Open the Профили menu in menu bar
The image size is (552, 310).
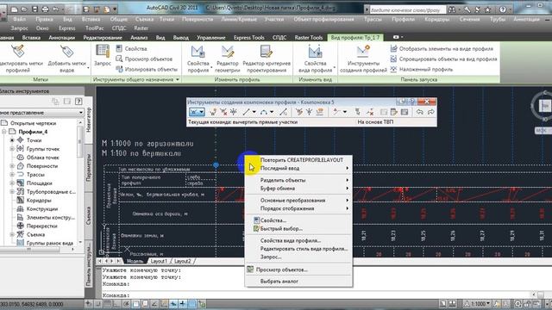(403, 19)
